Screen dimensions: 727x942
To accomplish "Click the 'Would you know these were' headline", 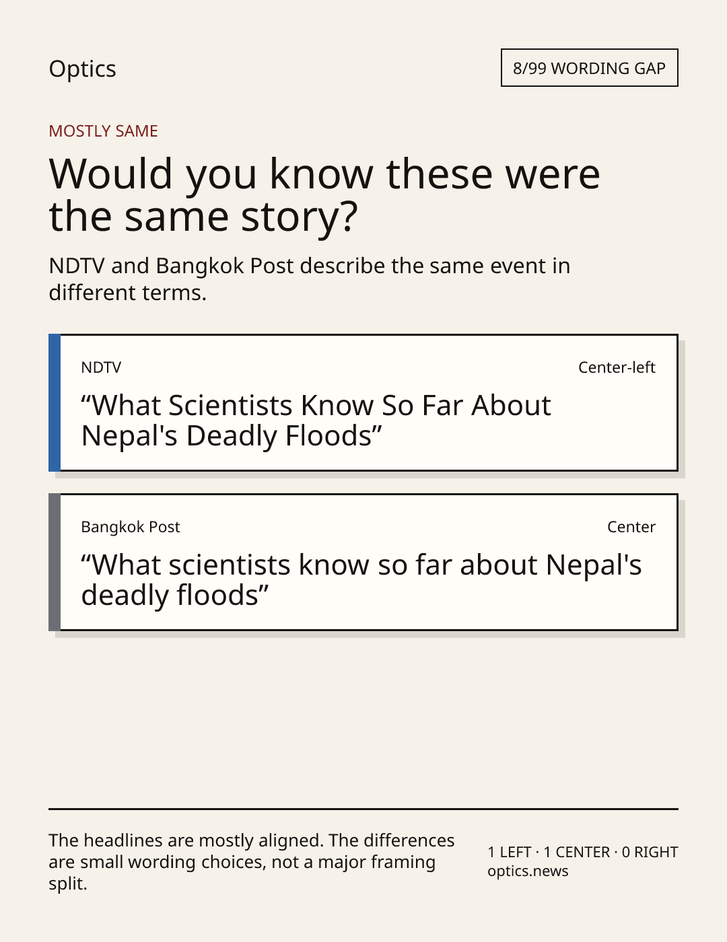I will [x=324, y=174].
